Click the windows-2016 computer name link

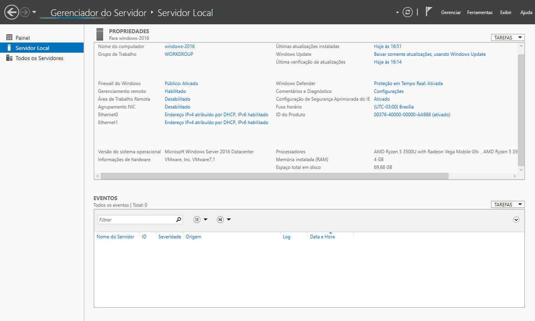click(179, 46)
